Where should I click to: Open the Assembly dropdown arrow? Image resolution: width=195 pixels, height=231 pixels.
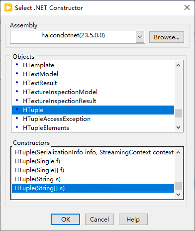140,37
